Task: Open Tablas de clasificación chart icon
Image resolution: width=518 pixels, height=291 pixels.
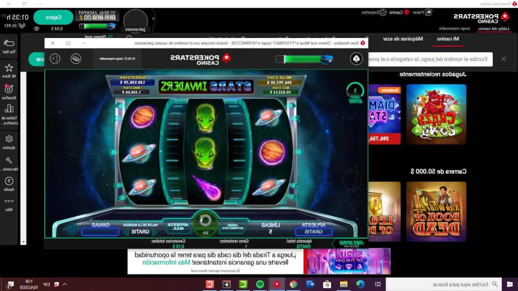Action: [9, 108]
